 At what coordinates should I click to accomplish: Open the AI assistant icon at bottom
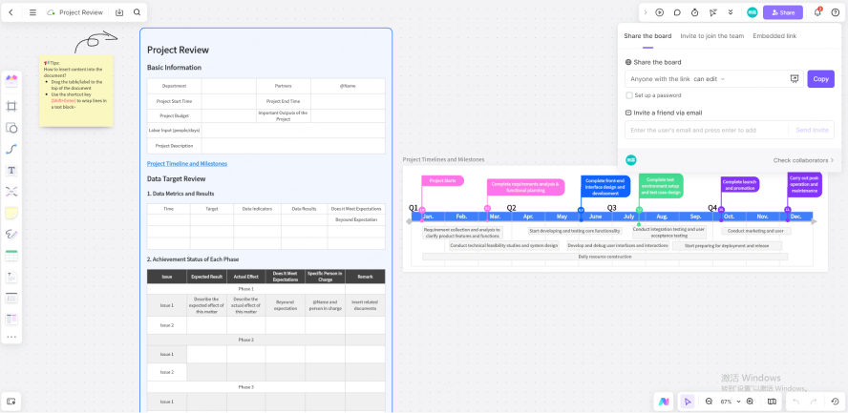coord(664,402)
